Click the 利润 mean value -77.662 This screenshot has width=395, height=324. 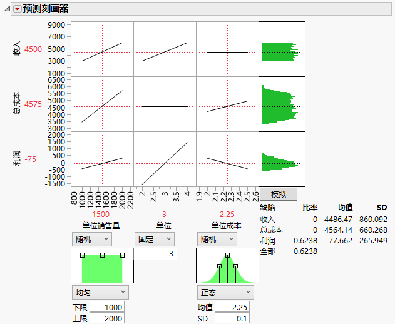[339, 241]
